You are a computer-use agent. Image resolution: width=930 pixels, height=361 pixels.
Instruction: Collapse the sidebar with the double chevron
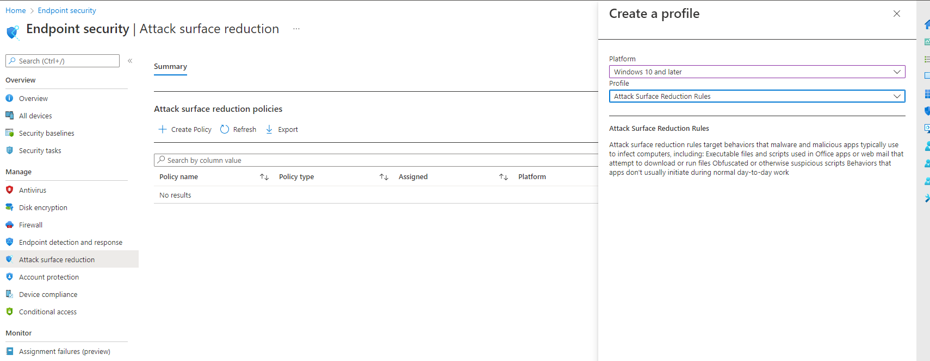coord(130,61)
